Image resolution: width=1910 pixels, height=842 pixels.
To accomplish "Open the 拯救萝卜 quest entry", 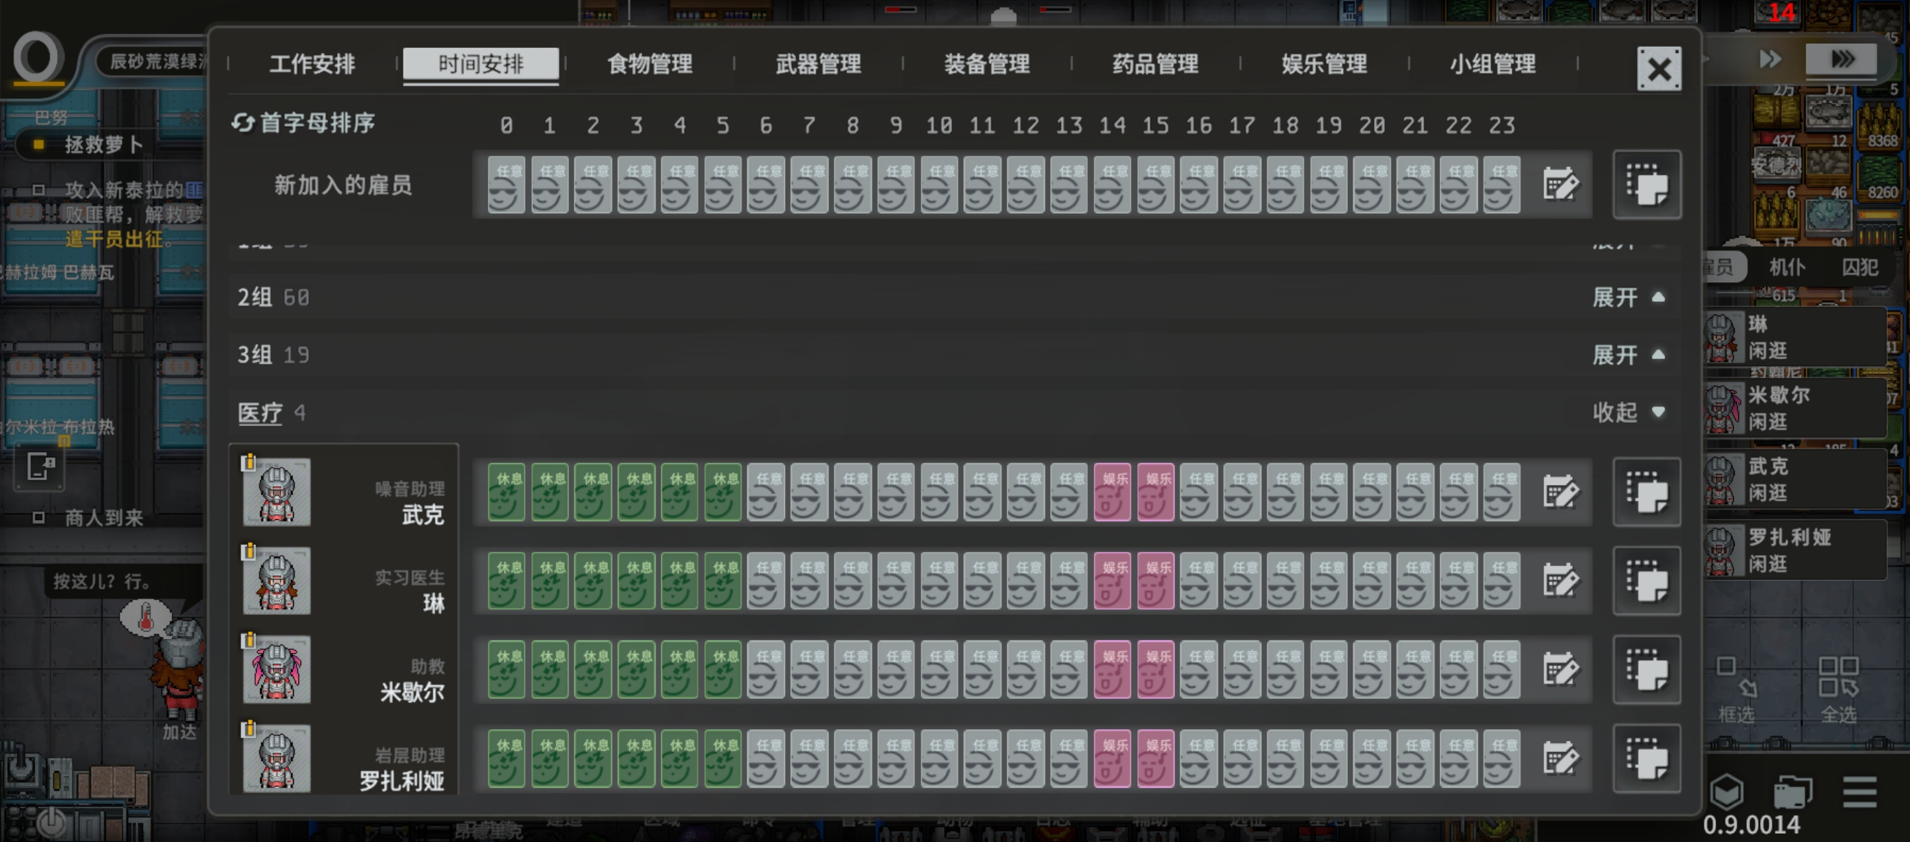I will click(104, 144).
